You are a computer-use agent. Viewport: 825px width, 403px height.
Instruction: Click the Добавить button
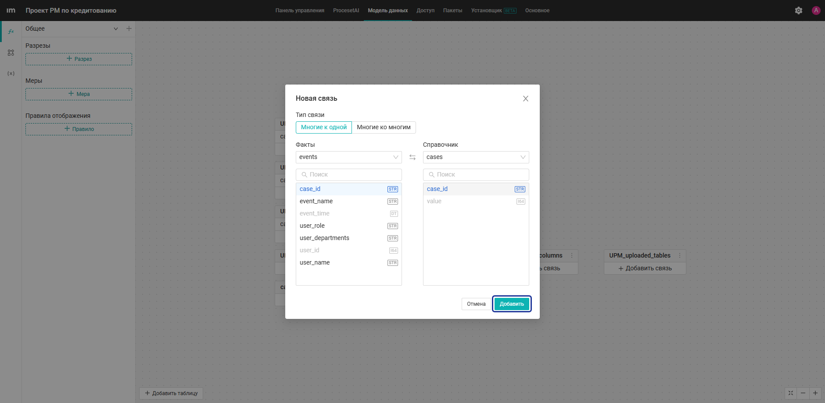click(x=512, y=304)
